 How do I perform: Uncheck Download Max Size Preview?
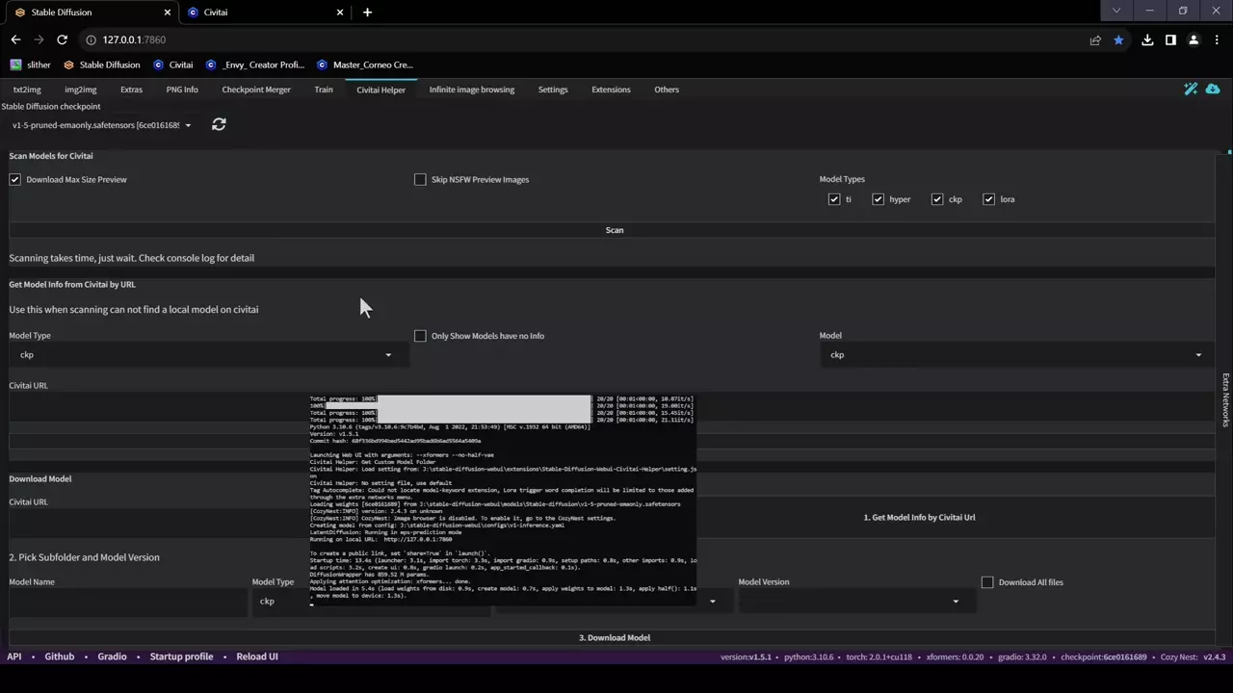pos(15,180)
